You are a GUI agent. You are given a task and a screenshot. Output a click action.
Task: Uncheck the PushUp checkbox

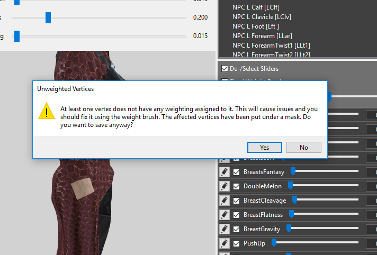(236, 244)
